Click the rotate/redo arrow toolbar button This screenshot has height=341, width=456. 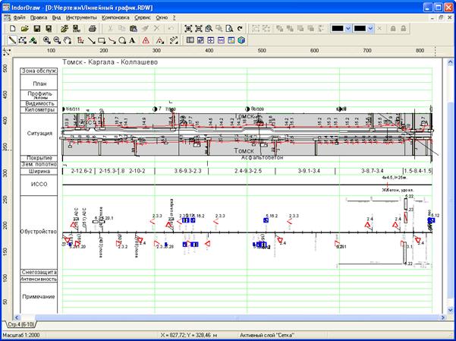(x=240, y=28)
